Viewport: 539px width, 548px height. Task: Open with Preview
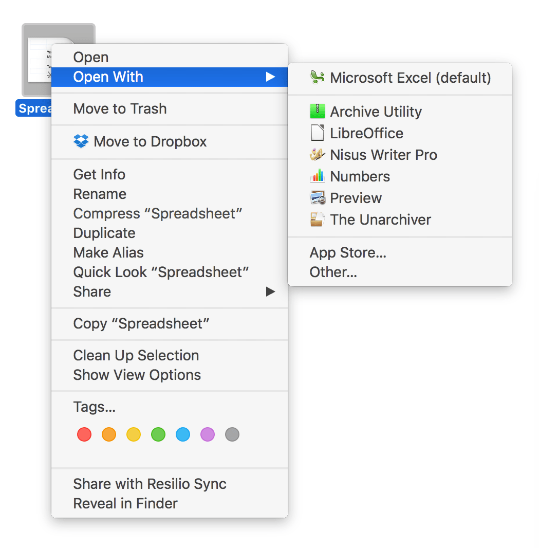tap(400, 198)
